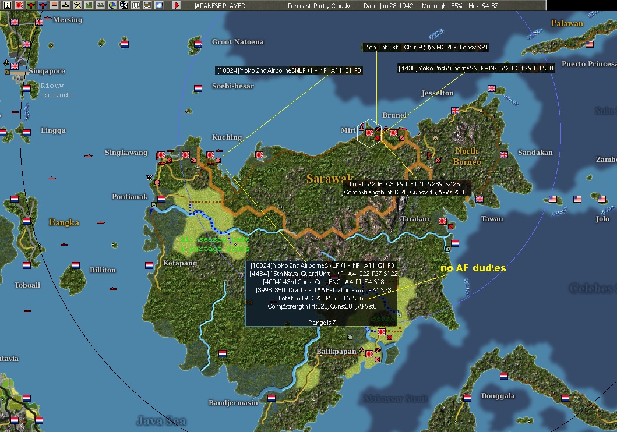
Task: Click the '15th Tpt Hkt 1 Chu' tooltip
Action: coord(425,48)
